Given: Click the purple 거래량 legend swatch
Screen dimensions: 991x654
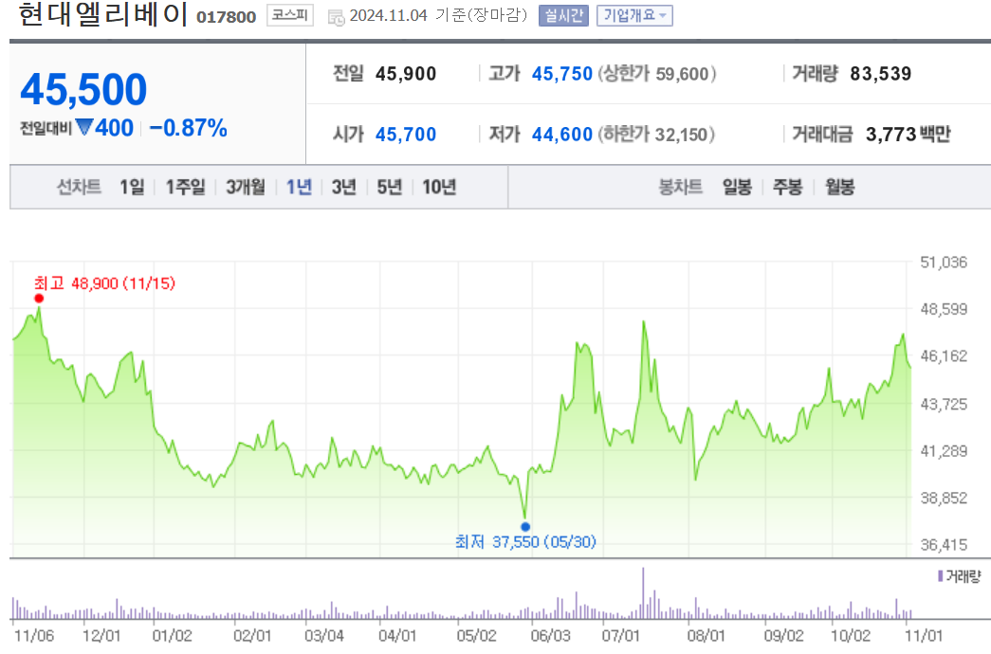Looking at the screenshot, I should point(941,575).
